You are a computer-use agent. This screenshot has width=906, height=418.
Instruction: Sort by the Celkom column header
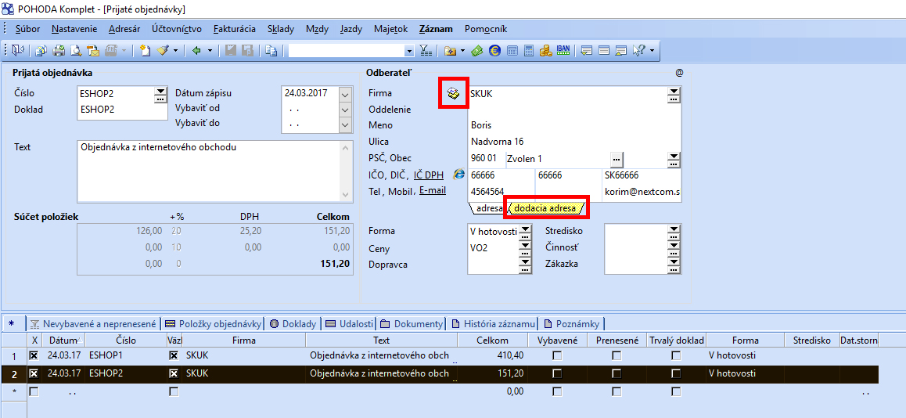point(494,340)
